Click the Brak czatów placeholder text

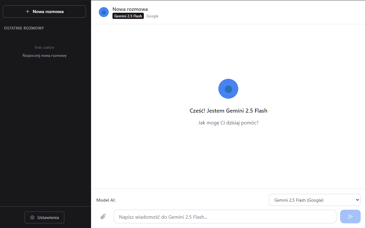(x=44, y=47)
